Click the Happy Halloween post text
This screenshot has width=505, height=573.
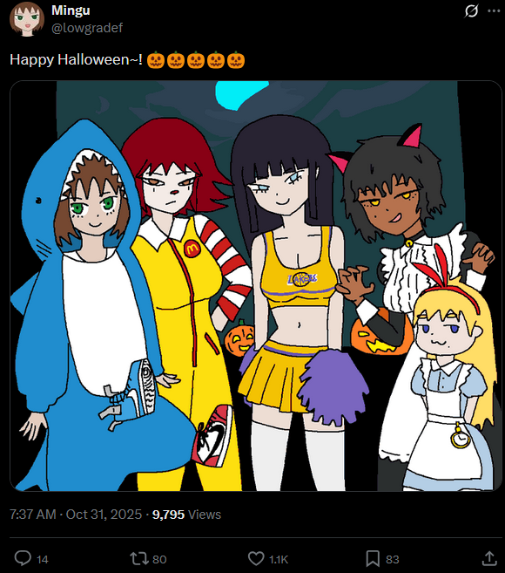point(76,59)
